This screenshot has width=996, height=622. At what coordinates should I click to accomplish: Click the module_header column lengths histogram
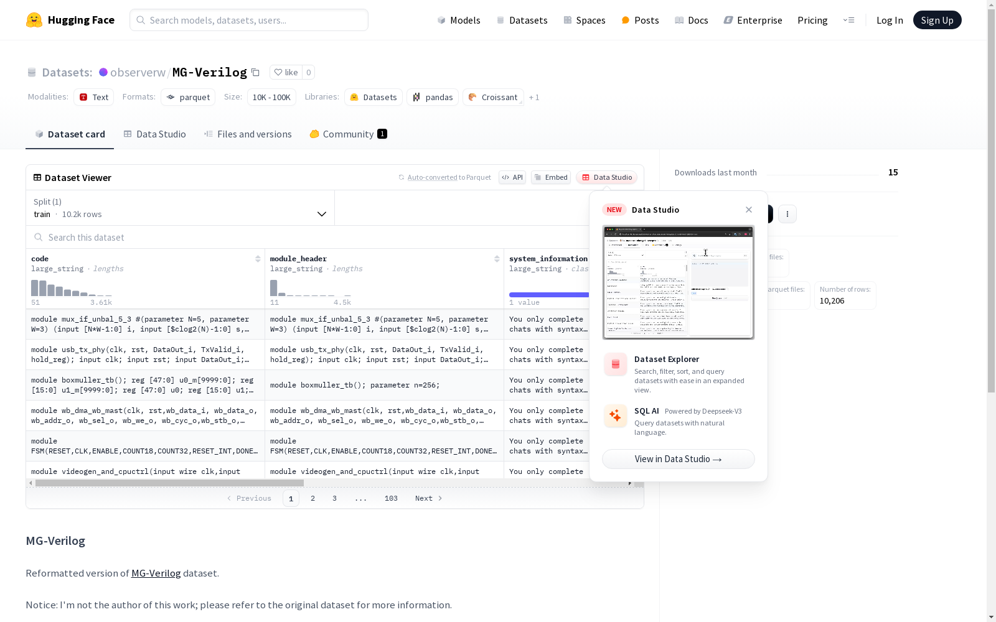[311, 288]
